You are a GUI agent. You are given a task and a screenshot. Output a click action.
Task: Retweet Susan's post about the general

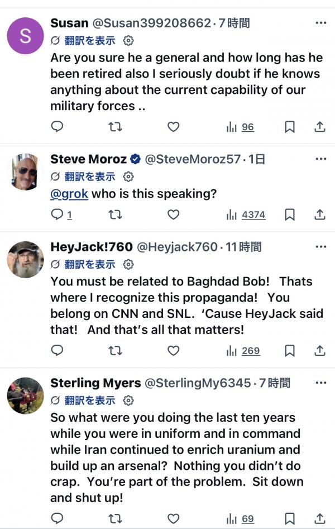[115, 127]
